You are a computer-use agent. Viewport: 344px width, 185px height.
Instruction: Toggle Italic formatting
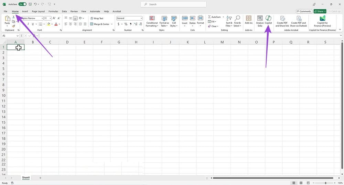point(28,24)
